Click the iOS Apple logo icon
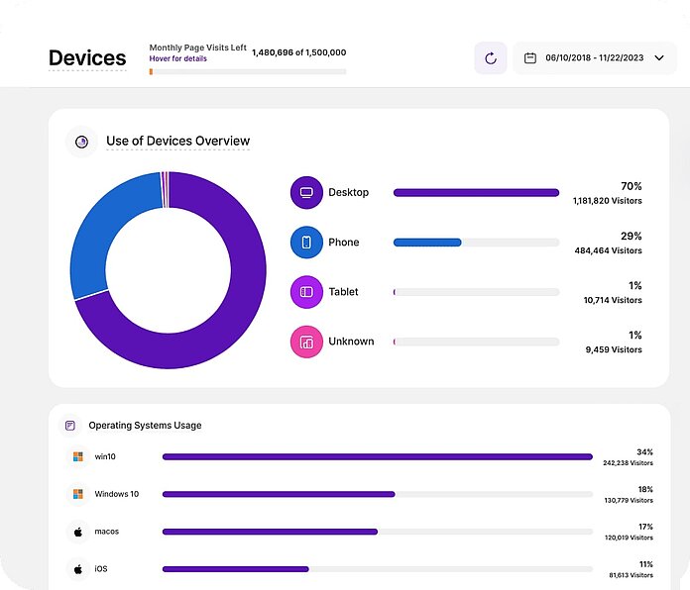 (78, 569)
